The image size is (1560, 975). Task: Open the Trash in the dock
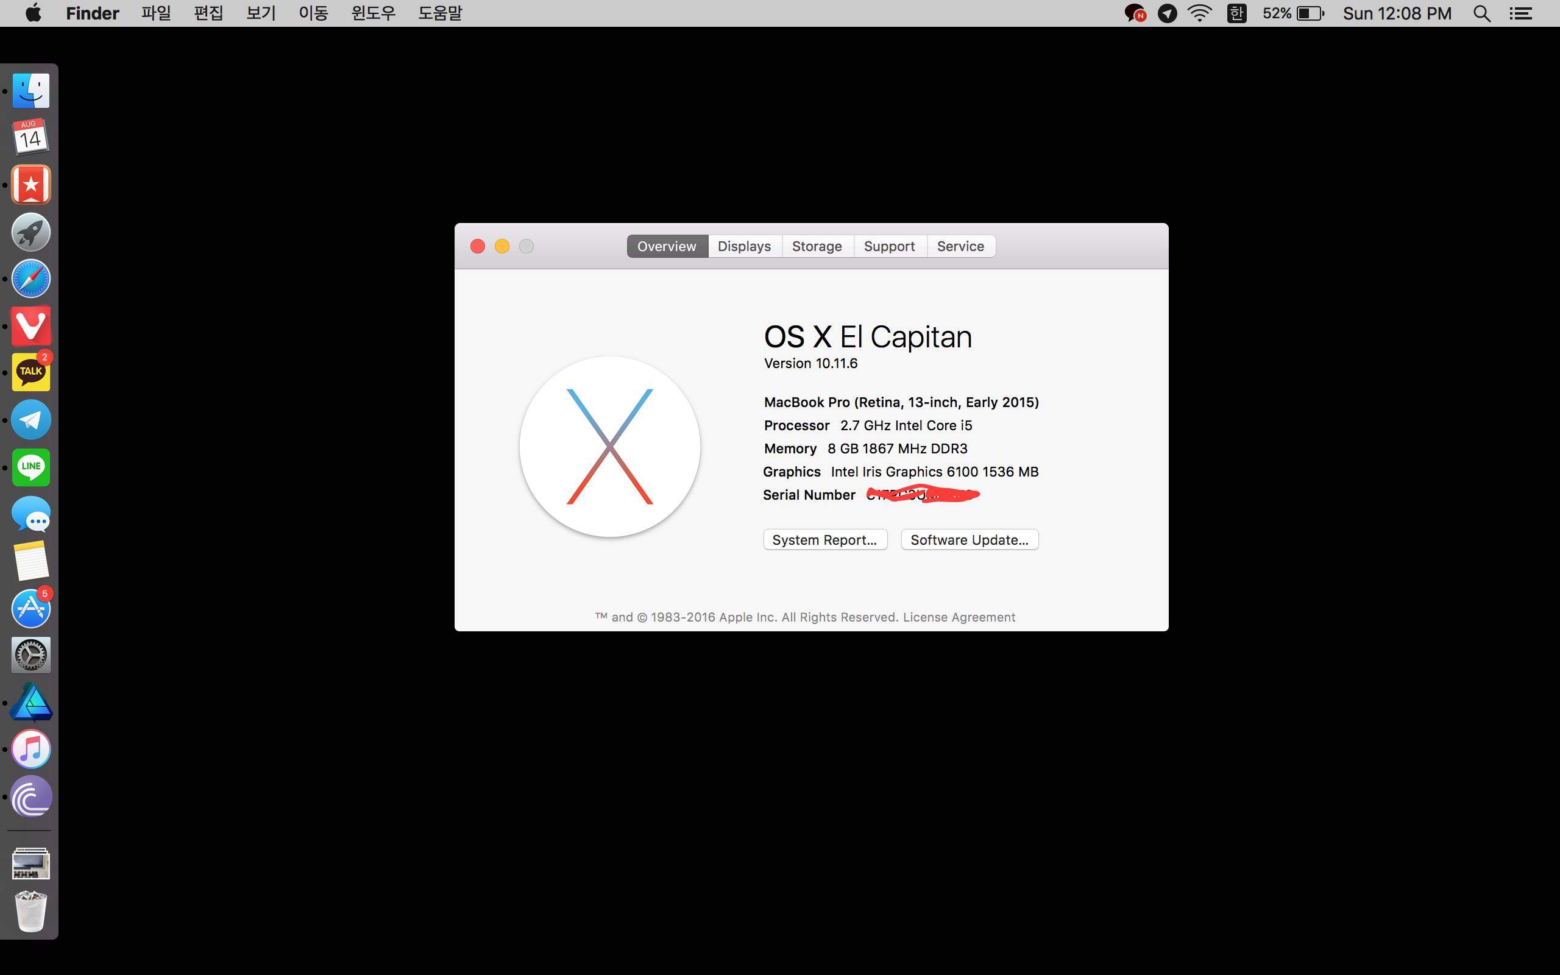[30, 910]
